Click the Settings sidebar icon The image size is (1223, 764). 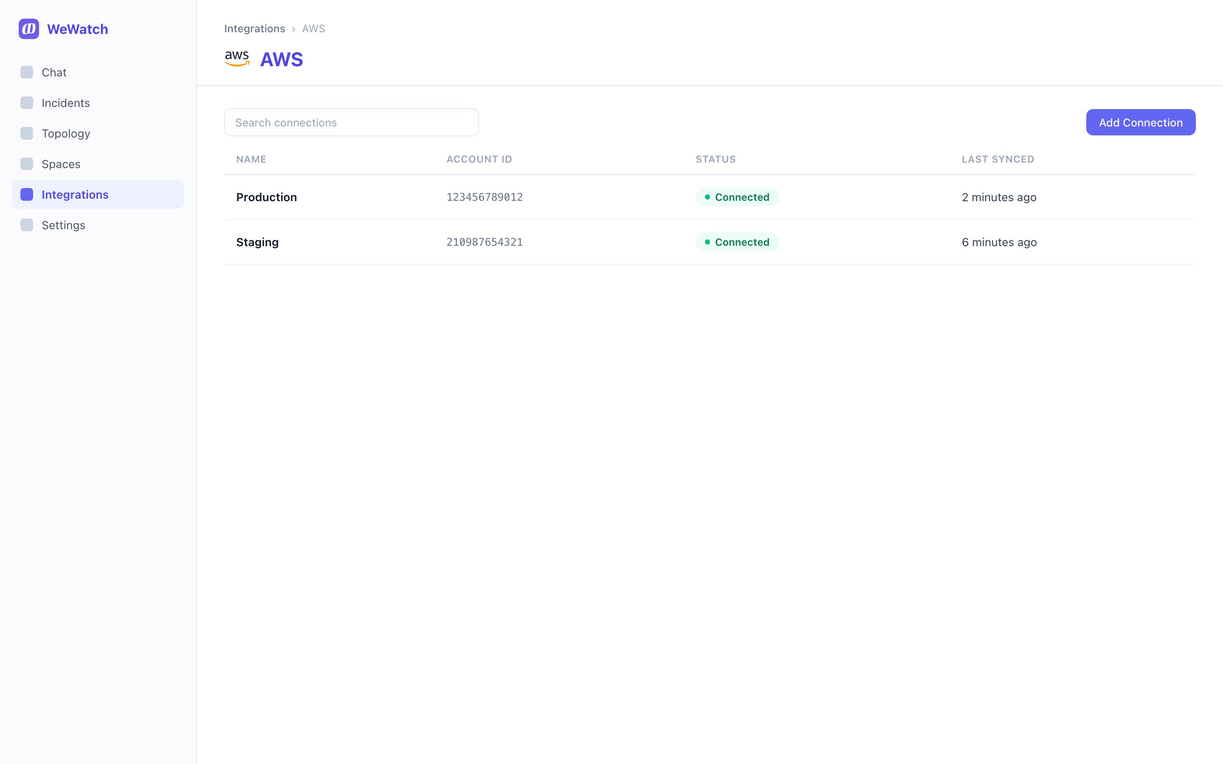[x=27, y=225]
